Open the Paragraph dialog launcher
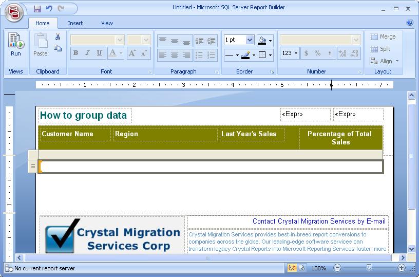Image resolution: width=419 pixels, height=277 pixels. click(217, 72)
